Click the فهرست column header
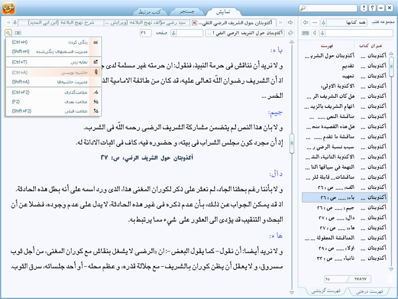Image resolution: width=398 pixels, height=299 pixels. coord(327,46)
